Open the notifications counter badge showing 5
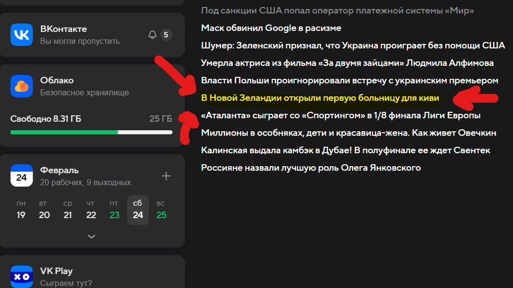This screenshot has height=288, width=513. click(166, 35)
